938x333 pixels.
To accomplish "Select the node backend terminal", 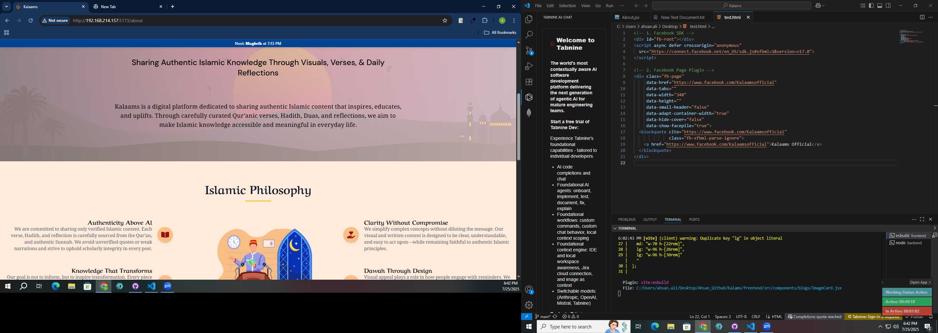I will pyautogui.click(x=908, y=243).
